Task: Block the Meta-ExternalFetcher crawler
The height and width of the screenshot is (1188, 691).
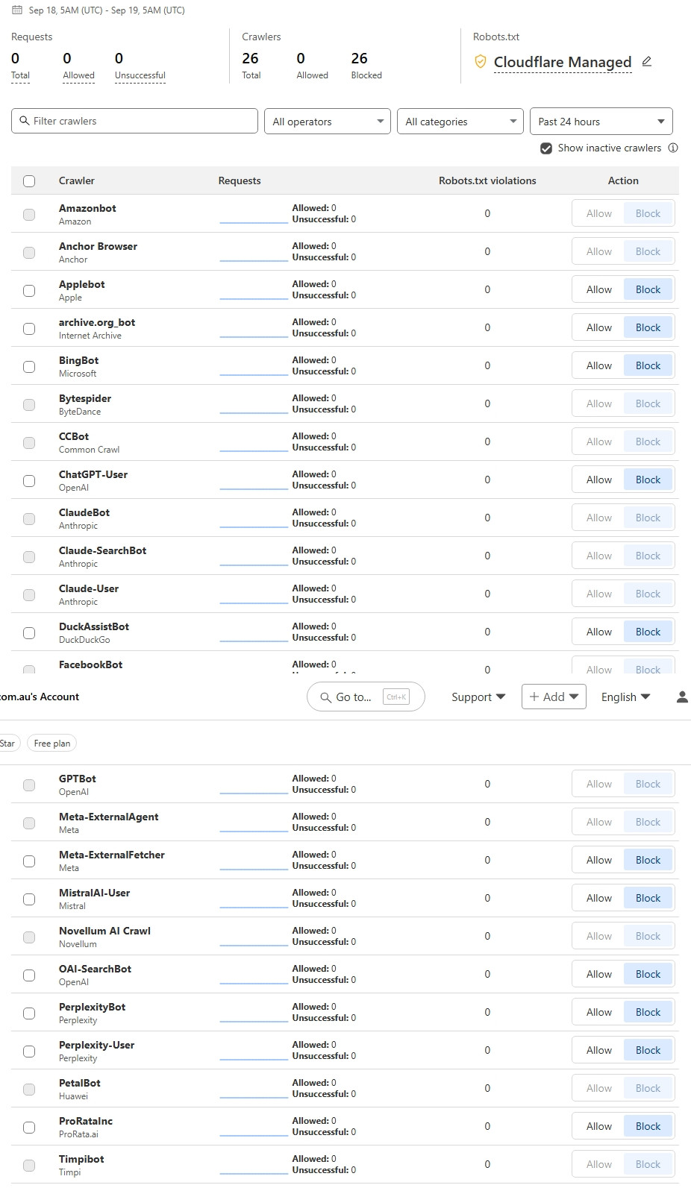Action: [x=648, y=860]
